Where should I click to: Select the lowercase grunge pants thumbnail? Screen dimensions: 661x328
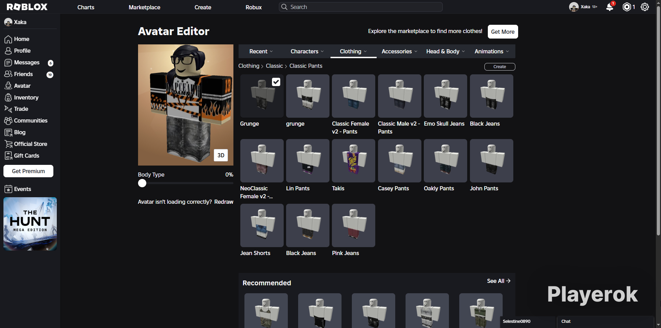pyautogui.click(x=308, y=96)
